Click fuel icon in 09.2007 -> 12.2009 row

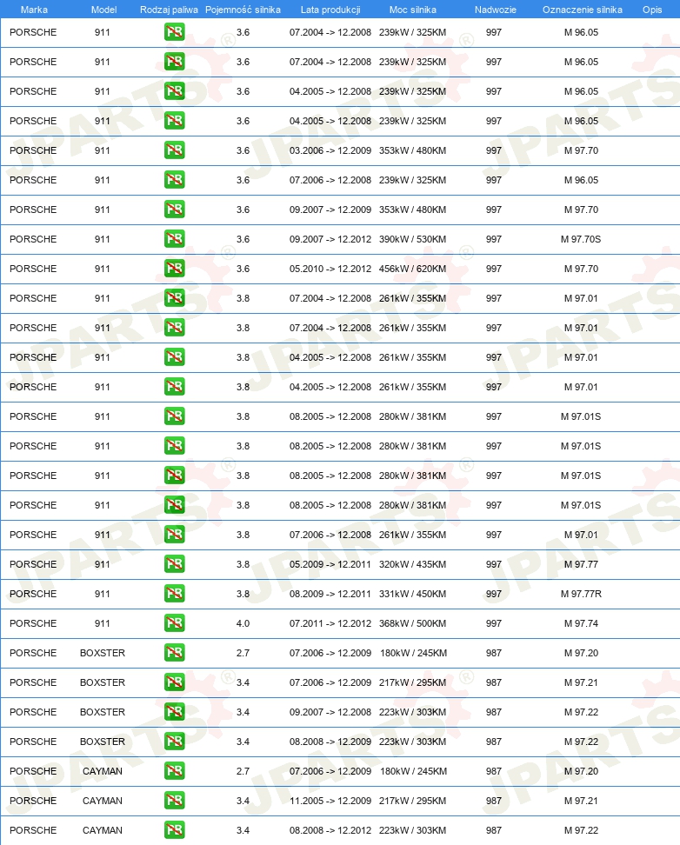pos(174,210)
